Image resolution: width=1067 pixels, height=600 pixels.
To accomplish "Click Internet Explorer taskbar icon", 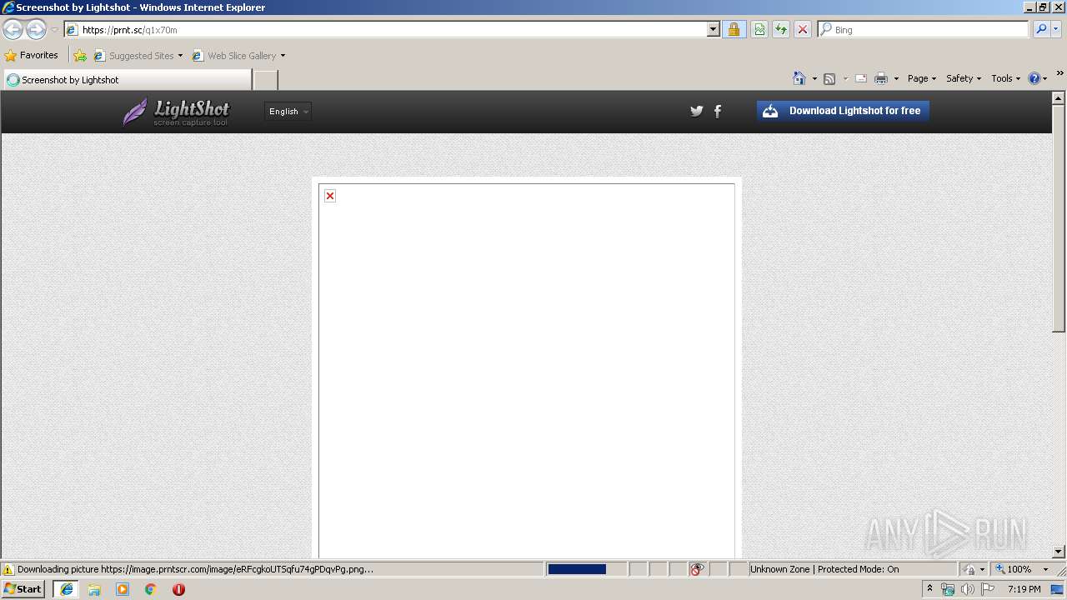I will pos(66,589).
